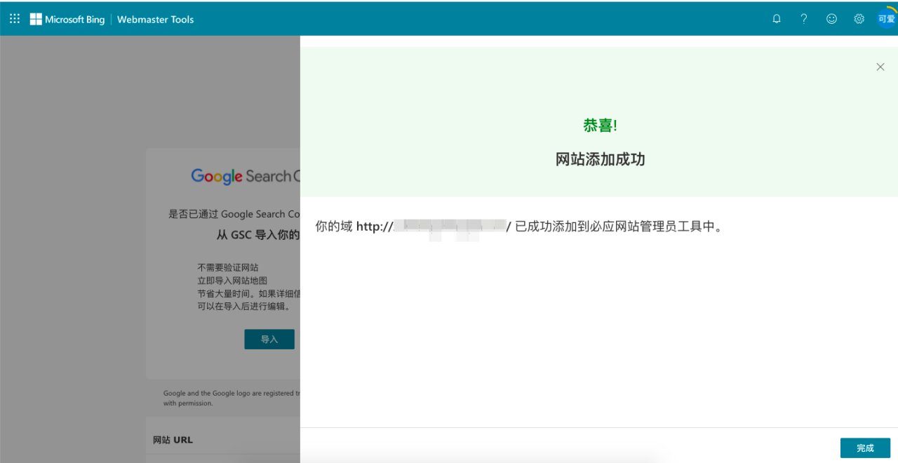
Task: Open the settings gear icon
Action: (x=859, y=19)
